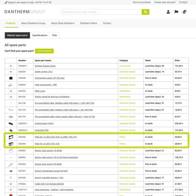
Task: Click the Control panel HCP4 thumbnail
Action: point(11,124)
